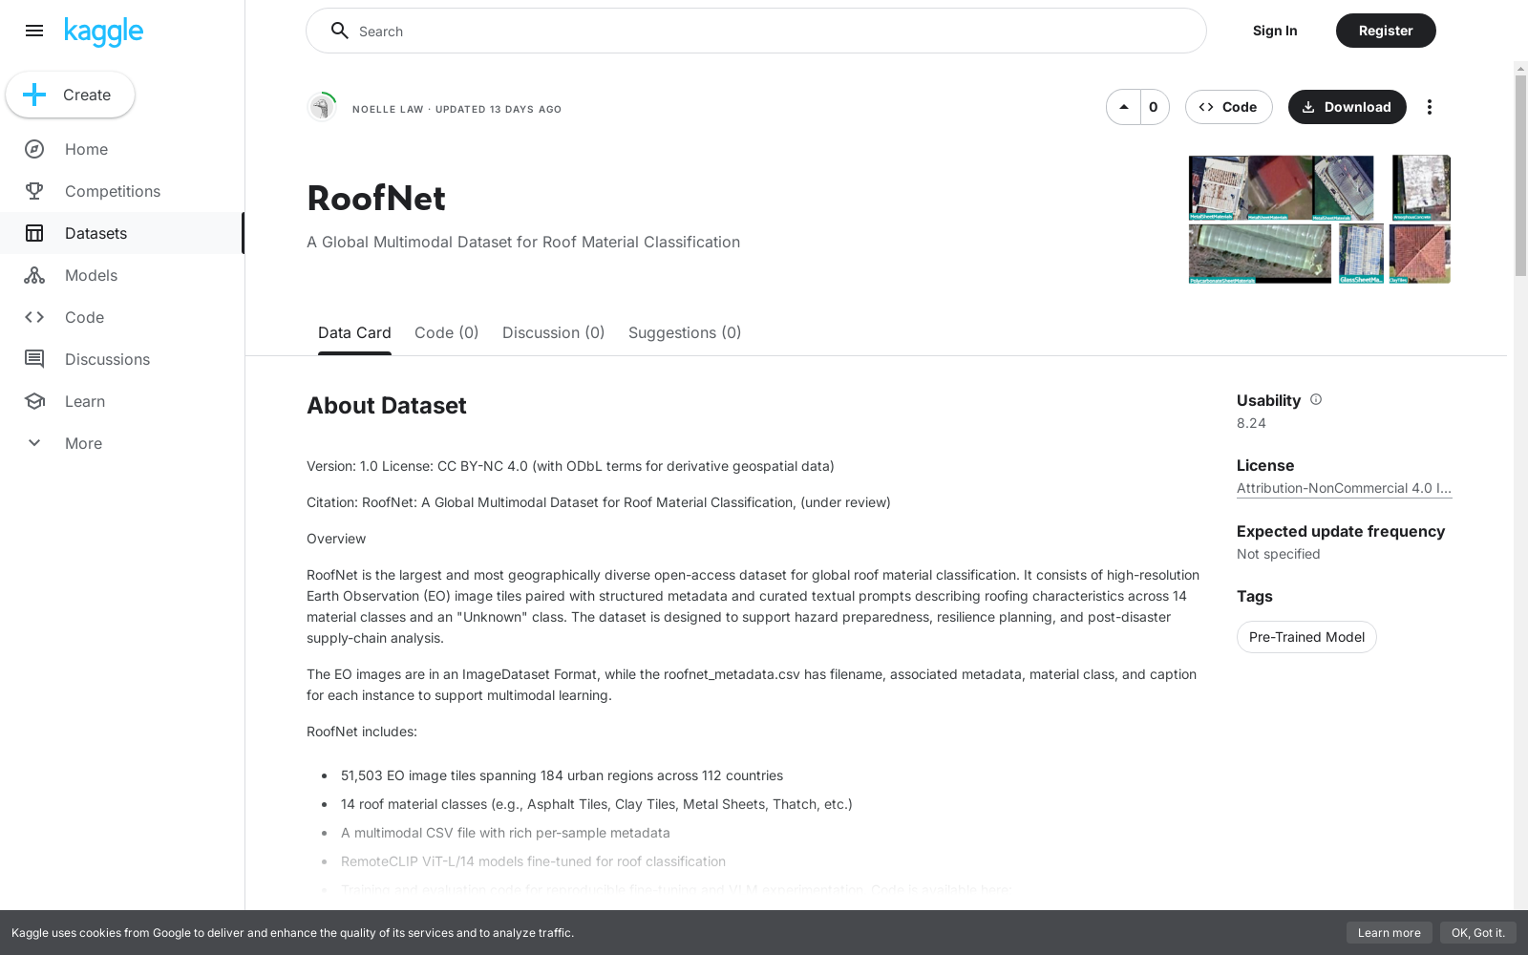Viewport: 1528px width, 955px height.
Task: Click the Usability info icon
Action: 1316,400
